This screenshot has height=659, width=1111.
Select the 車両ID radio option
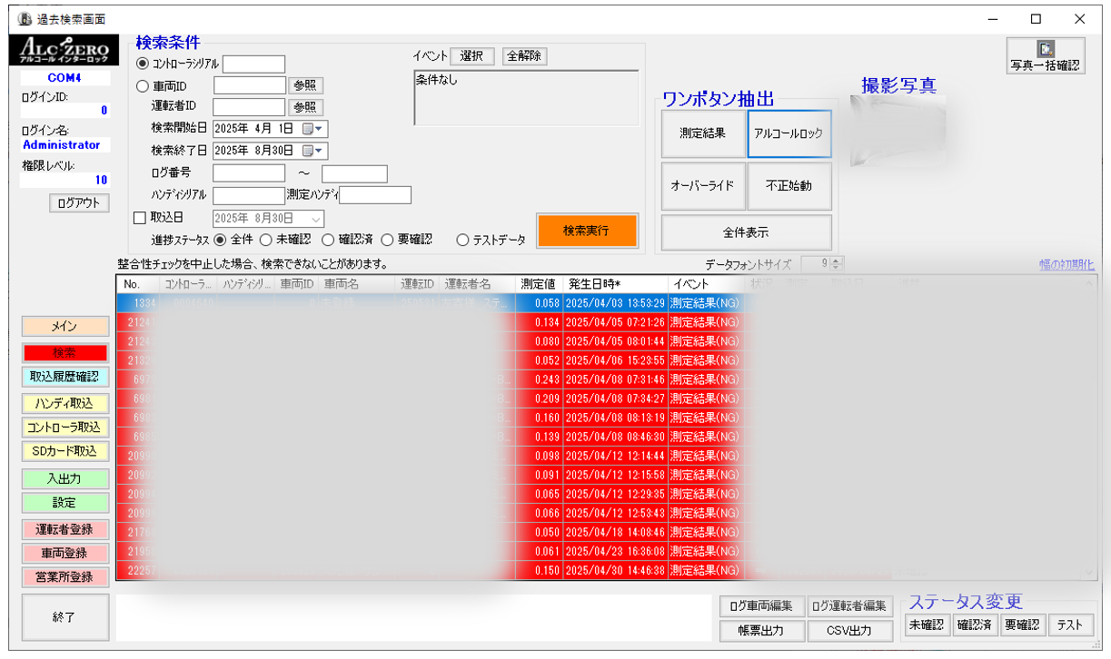point(142,86)
